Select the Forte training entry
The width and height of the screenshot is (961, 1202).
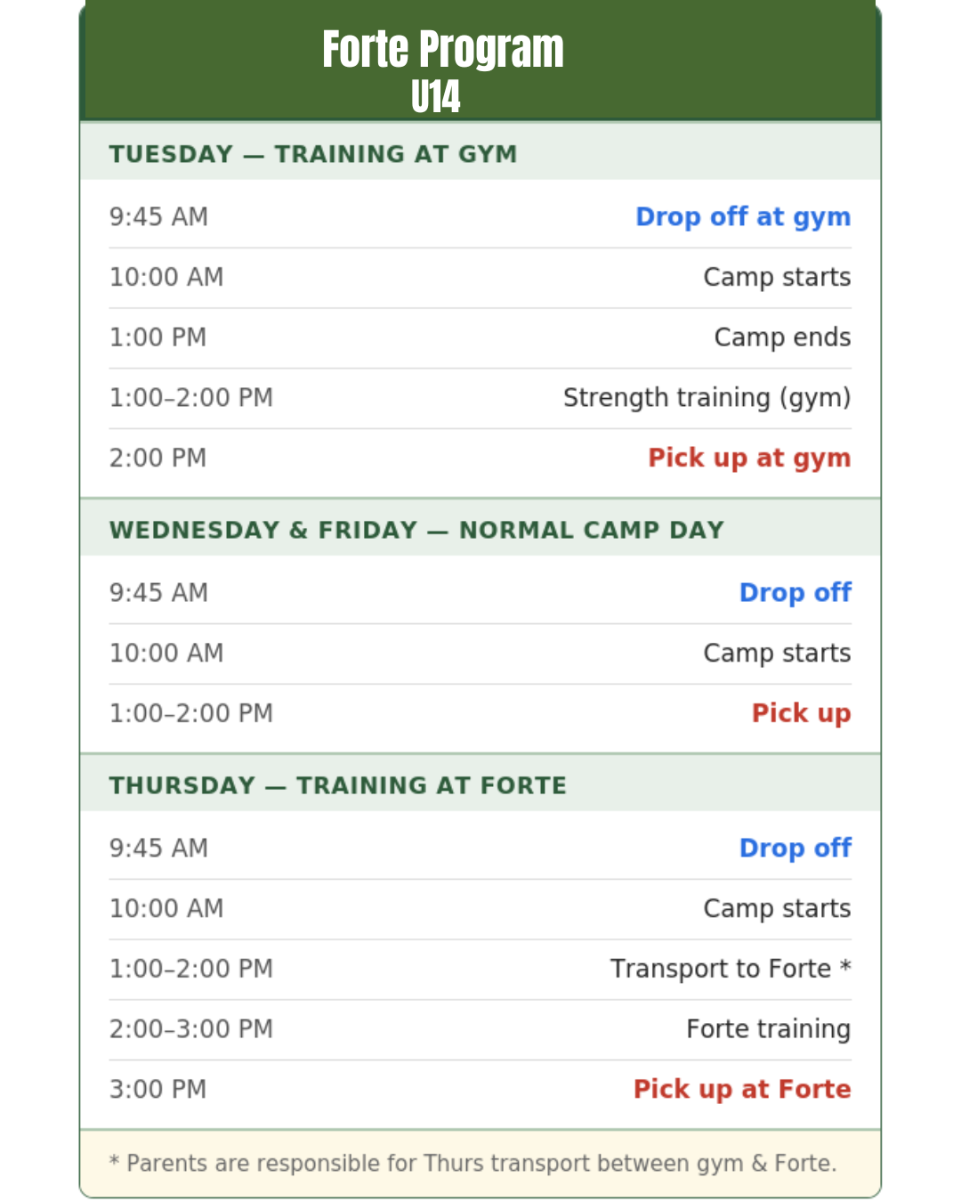tap(768, 1029)
